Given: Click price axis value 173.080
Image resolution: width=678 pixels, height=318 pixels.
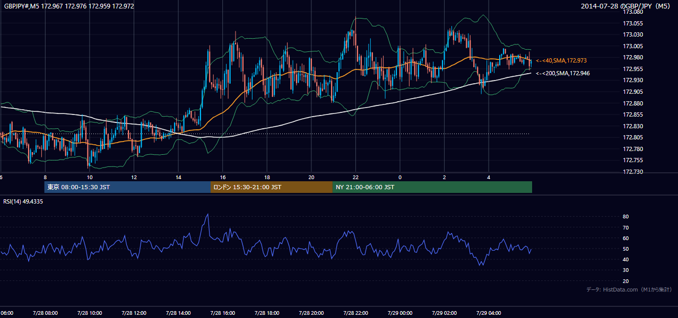Looking at the screenshot, I should pos(632,12).
